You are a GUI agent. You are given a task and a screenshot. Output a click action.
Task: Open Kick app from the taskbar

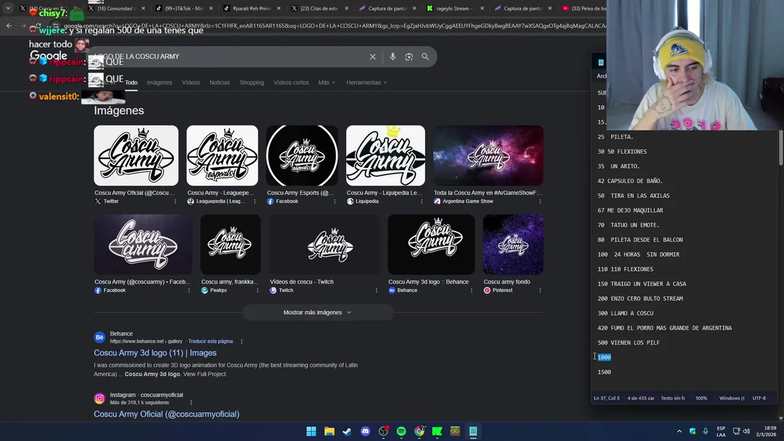[x=437, y=431]
